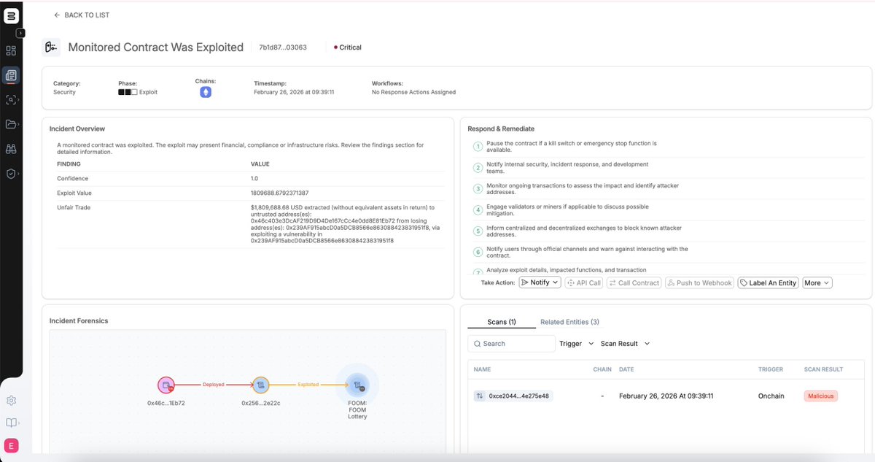
Task: Click the API Call button
Action: (584, 282)
